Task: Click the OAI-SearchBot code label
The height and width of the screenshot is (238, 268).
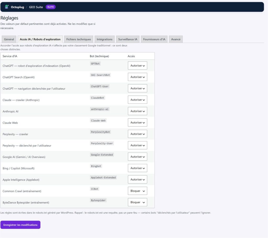Action: click(100, 75)
